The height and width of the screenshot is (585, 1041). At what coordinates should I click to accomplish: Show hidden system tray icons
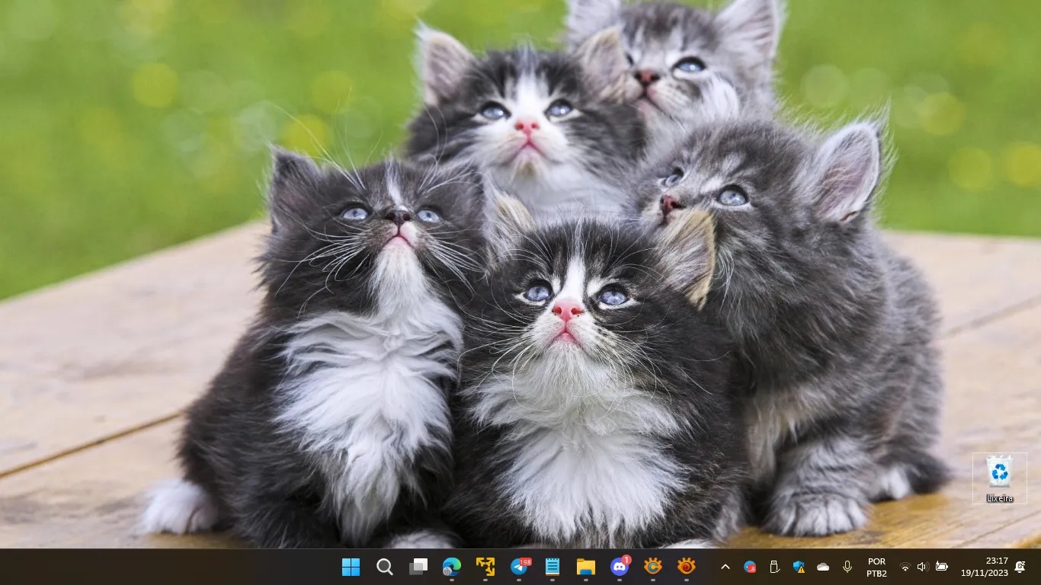pos(725,567)
